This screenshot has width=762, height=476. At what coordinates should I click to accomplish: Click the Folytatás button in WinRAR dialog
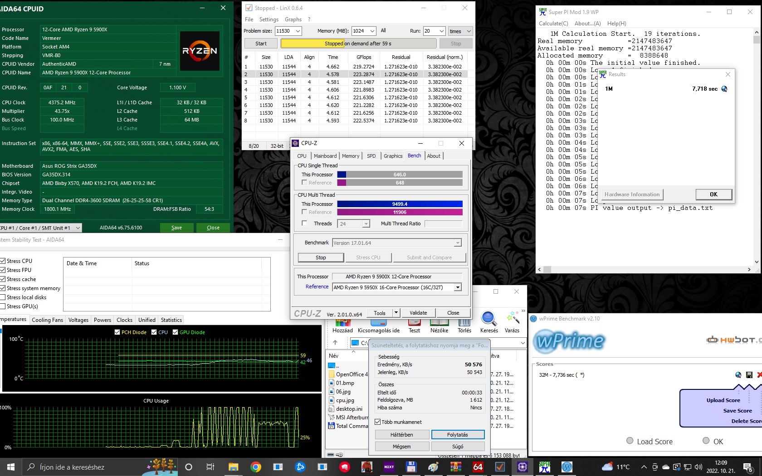458,435
